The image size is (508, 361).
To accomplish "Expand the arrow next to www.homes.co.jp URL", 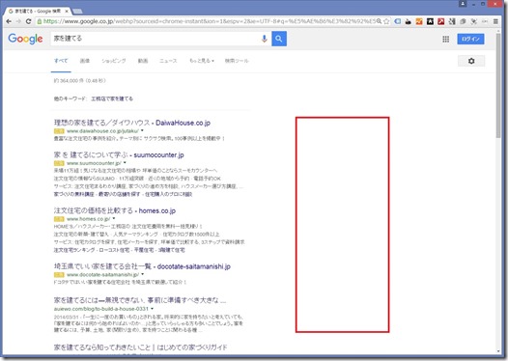I will (114, 218).
